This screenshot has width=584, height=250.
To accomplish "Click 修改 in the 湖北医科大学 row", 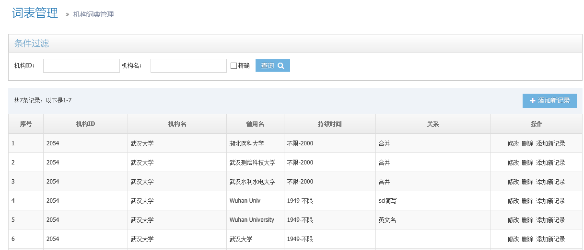I will click(513, 143).
